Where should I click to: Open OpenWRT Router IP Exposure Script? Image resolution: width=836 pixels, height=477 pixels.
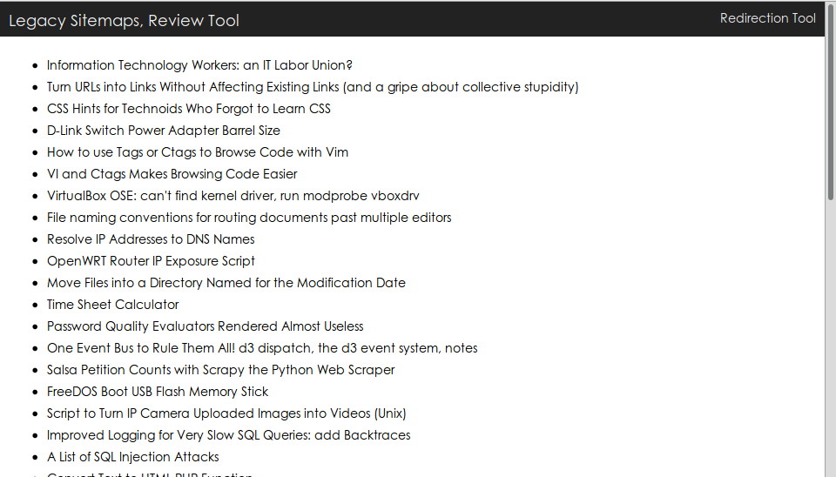pyautogui.click(x=151, y=261)
